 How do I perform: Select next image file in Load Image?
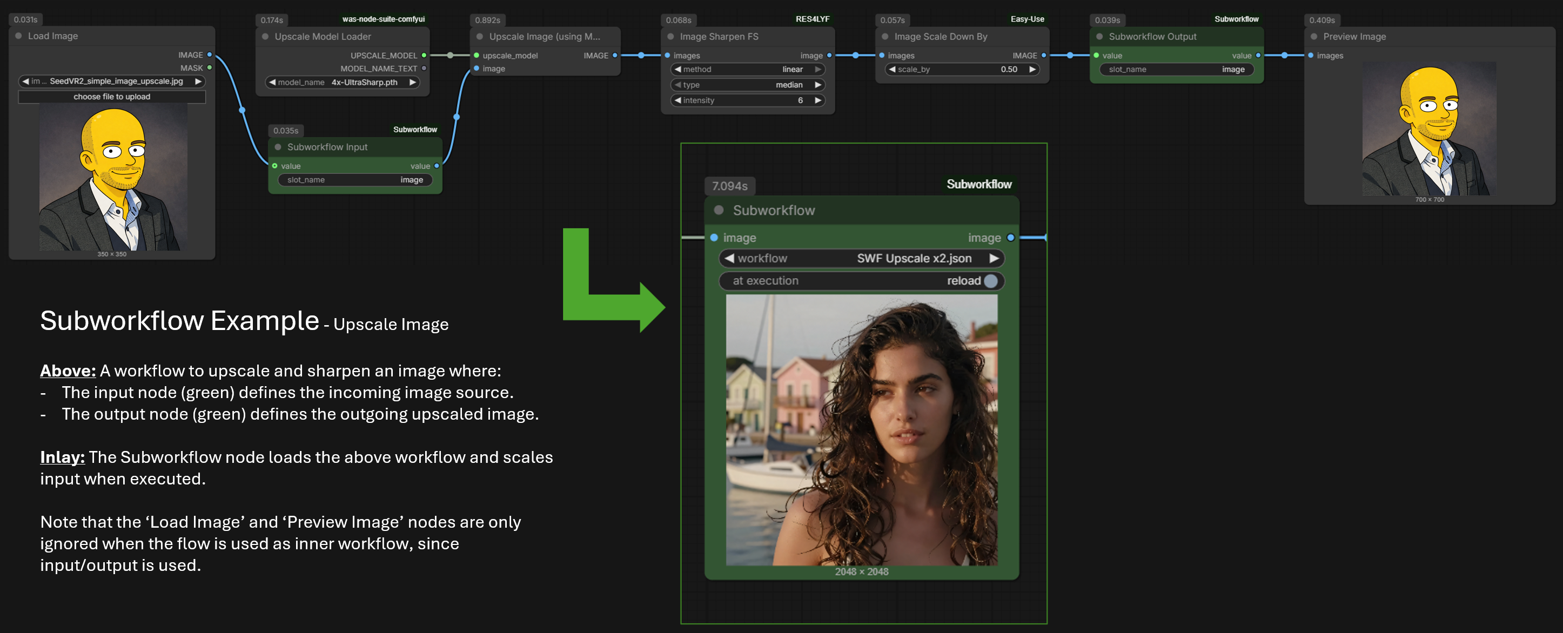pyautogui.click(x=198, y=81)
